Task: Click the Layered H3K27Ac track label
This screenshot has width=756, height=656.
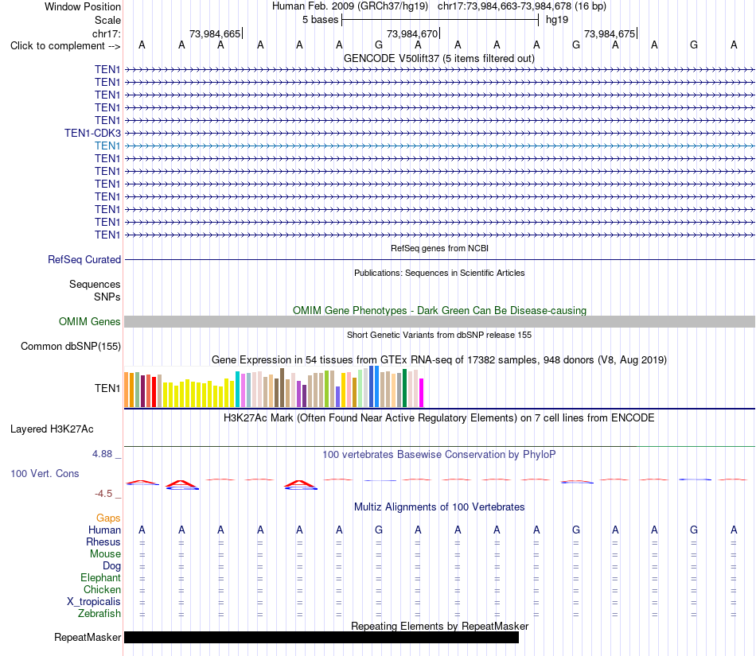Action: (x=52, y=429)
